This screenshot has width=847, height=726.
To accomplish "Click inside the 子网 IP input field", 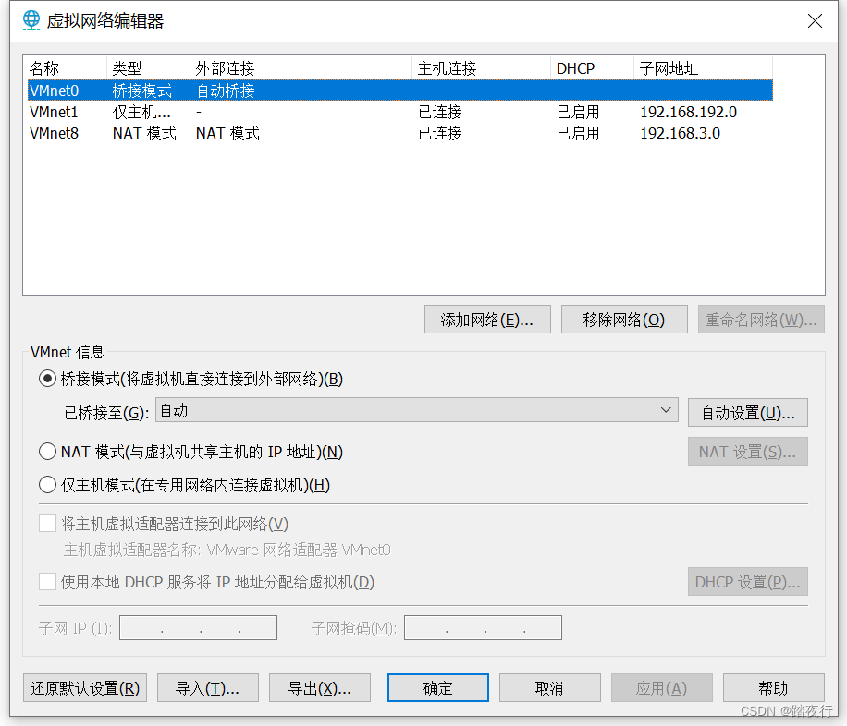I will coord(198,627).
